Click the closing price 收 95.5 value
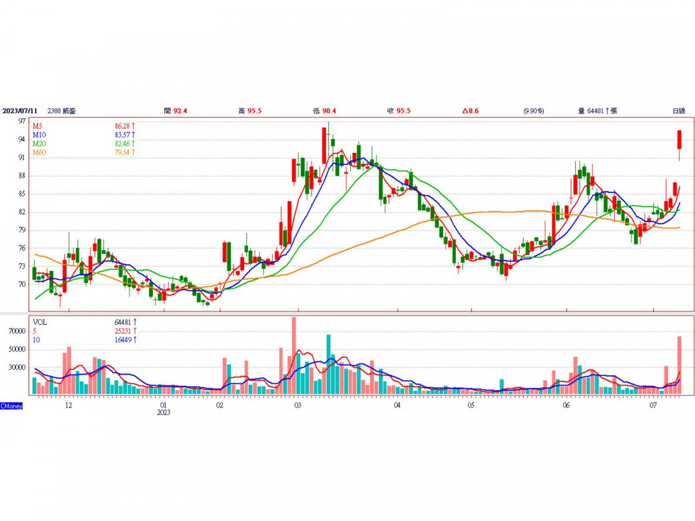Viewport: 695px width, 521px height. pyautogui.click(x=403, y=111)
